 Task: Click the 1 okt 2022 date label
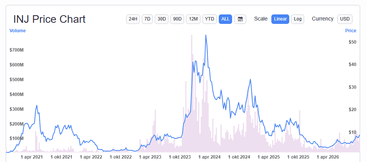click(120, 157)
